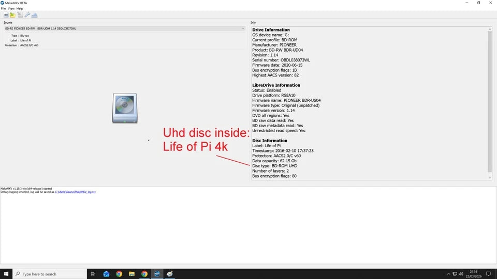Open Preferences via the wrench icon

(27, 15)
